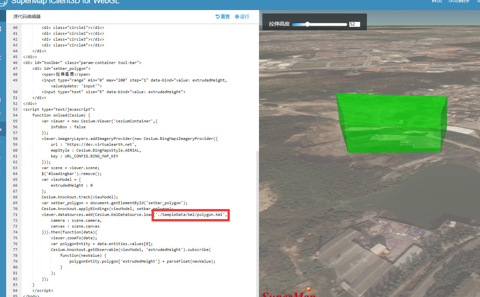The width and height of the screenshot is (480, 297).
Task: Click the 源代码编辑器 panel title
Action: coord(27,17)
